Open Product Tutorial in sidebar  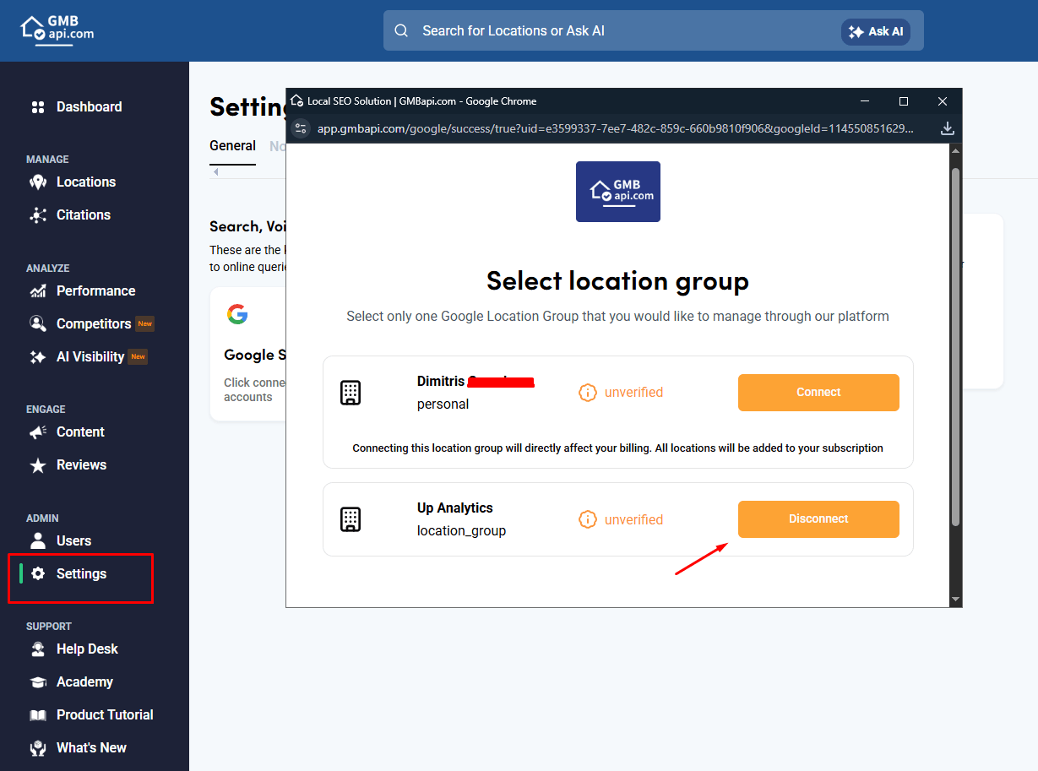(x=105, y=715)
